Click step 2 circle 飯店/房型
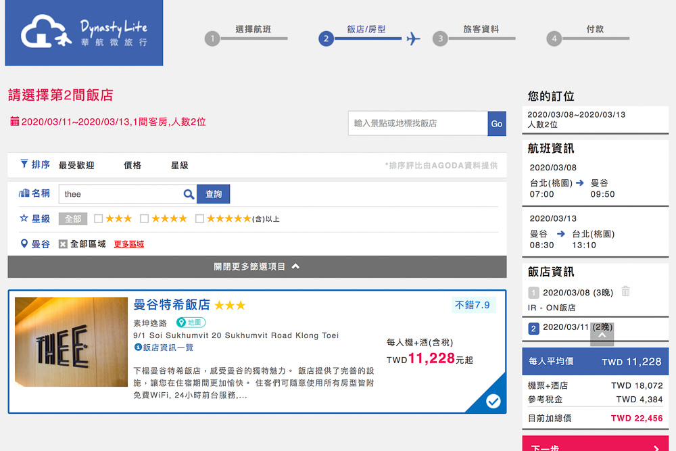 click(326, 39)
